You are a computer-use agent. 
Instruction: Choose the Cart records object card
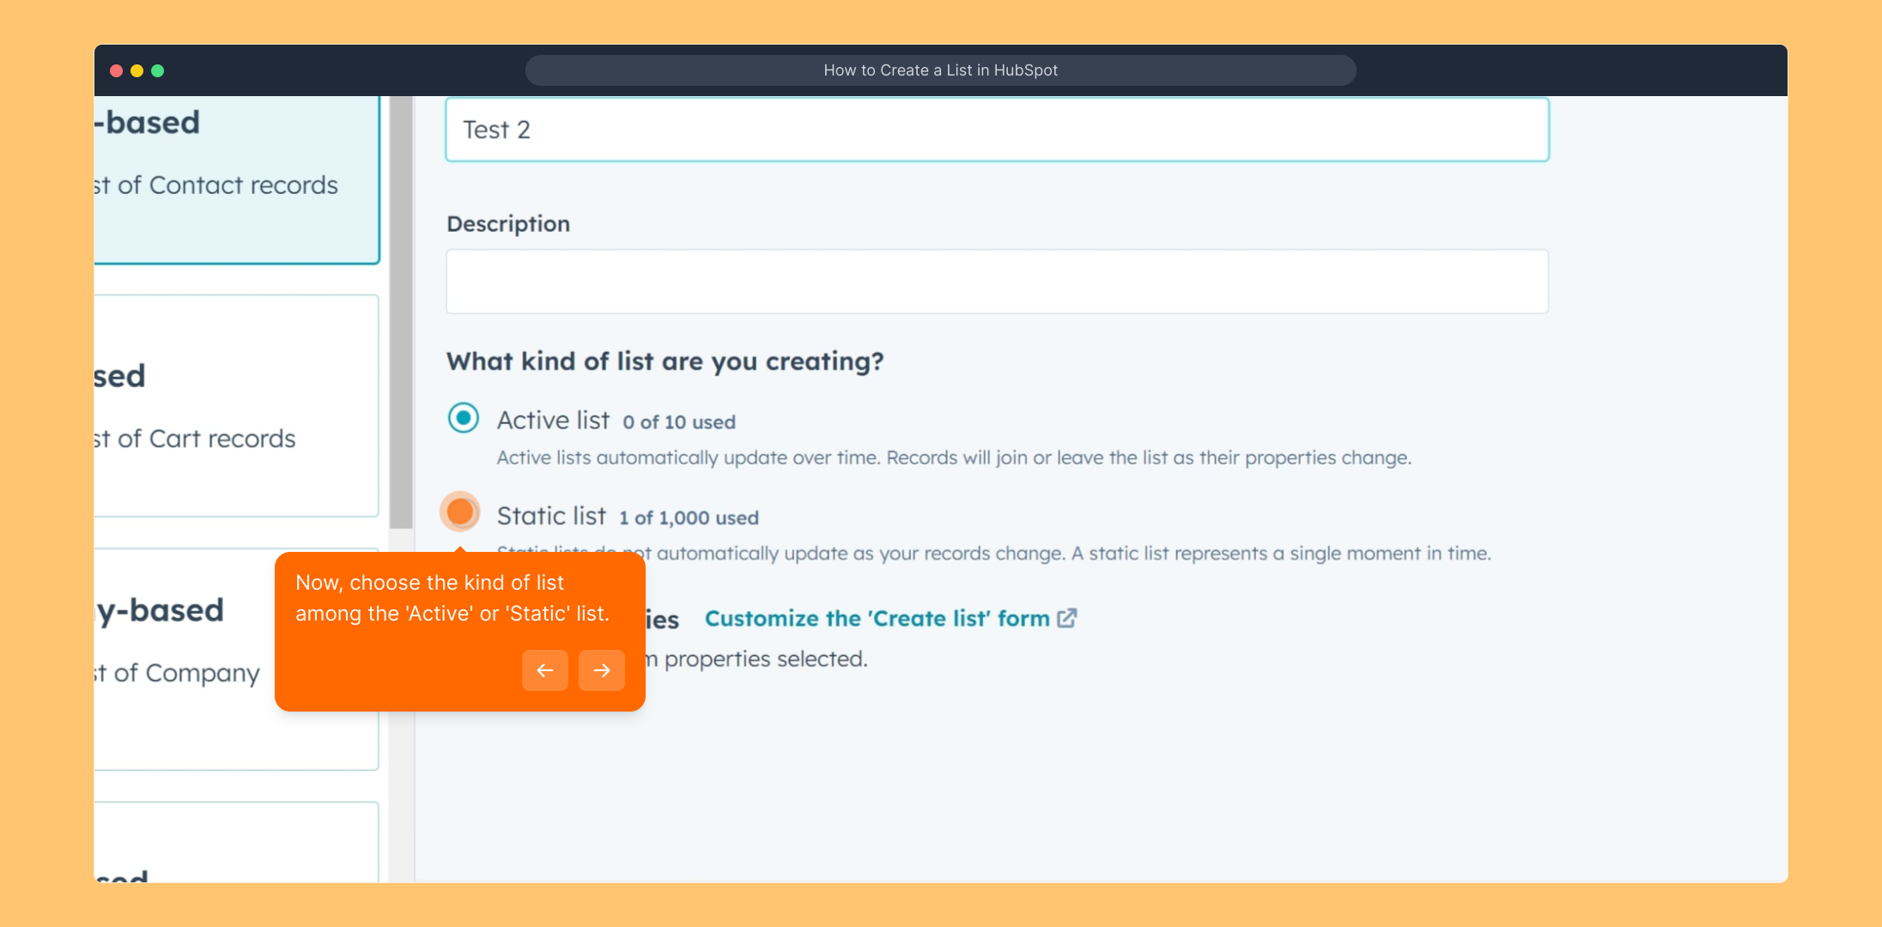tap(236, 406)
